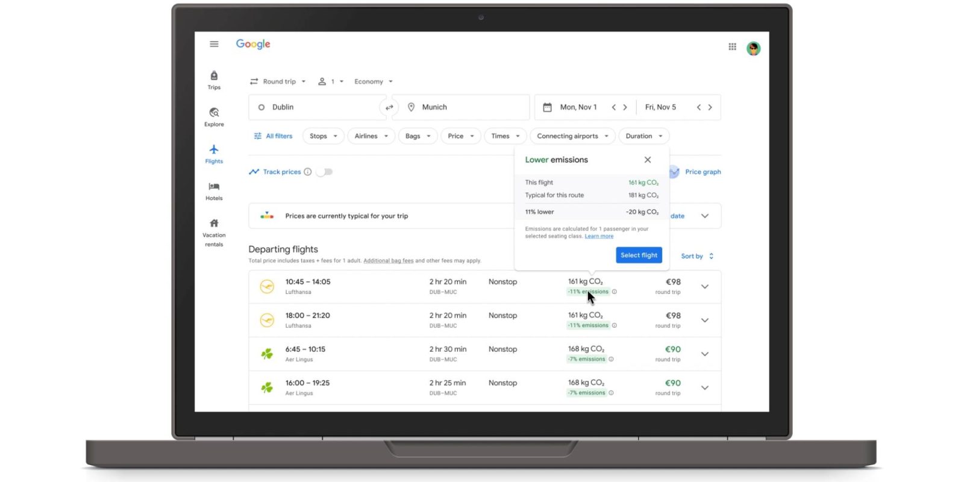Close the Lower emissions popup
The height and width of the screenshot is (482, 964).
(x=648, y=160)
